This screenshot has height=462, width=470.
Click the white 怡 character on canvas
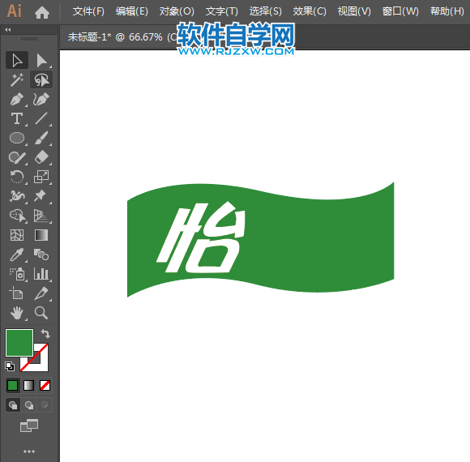pos(201,237)
